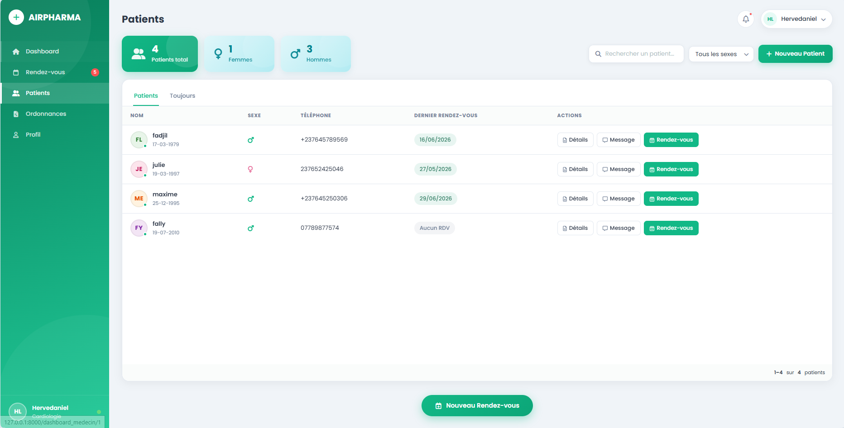Click the people icon on Patients total card
The image size is (844, 428).
click(138, 54)
